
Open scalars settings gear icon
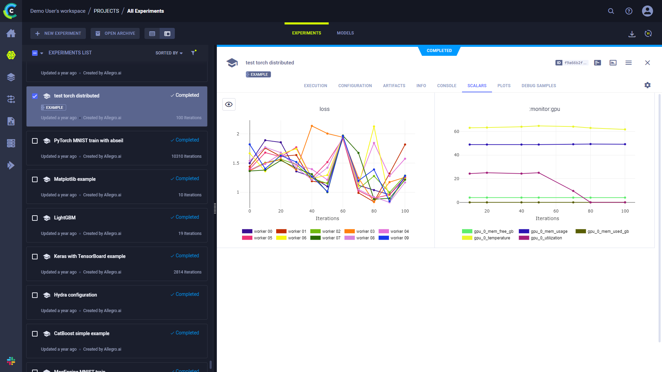coord(648,85)
